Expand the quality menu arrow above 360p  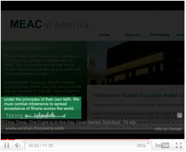click(148, 143)
